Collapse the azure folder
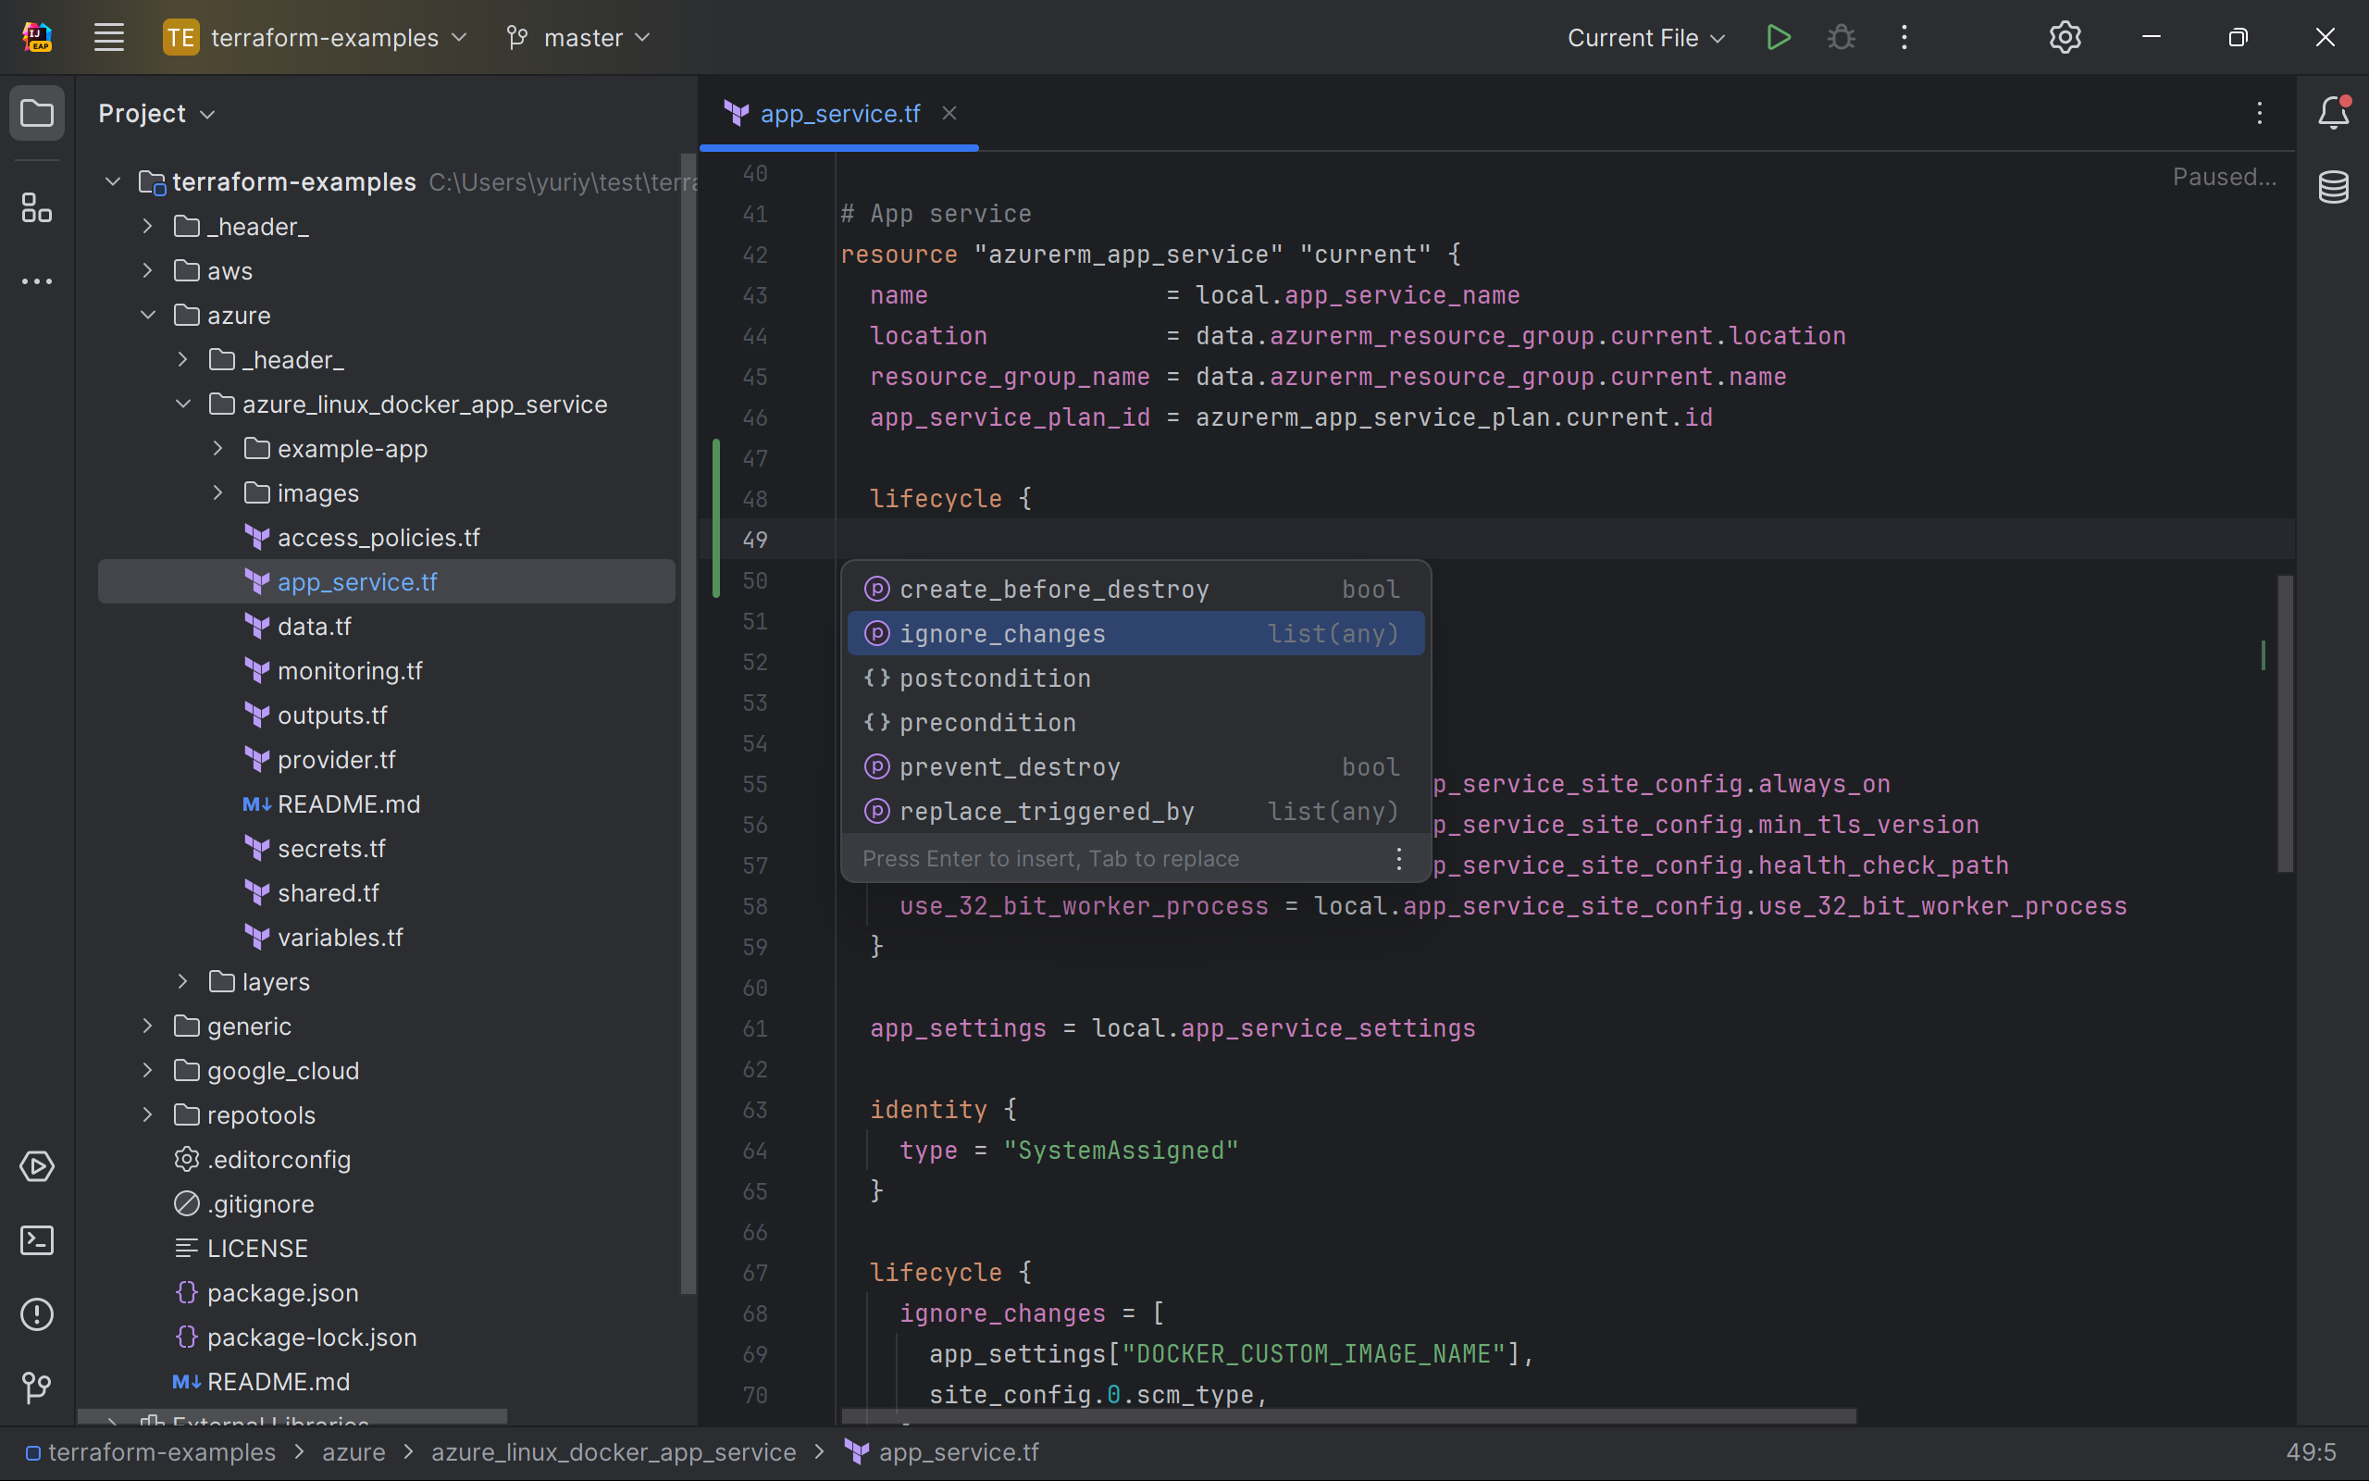 pos(148,316)
